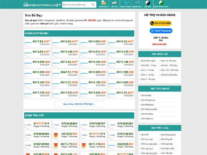Select SIM number 0914.185.000
The image size is (207, 155).
tap(97, 83)
